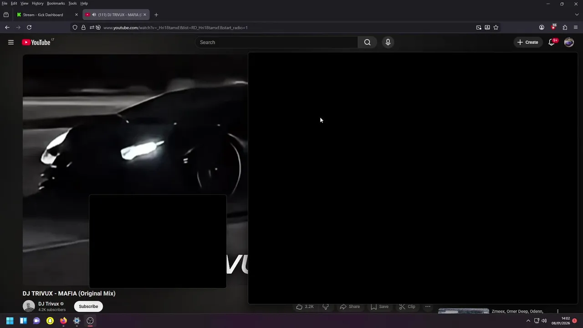Image resolution: width=583 pixels, height=328 pixels.
Task: Click the video title DJ TRIVUX - MAFIA
Action: tap(69, 293)
